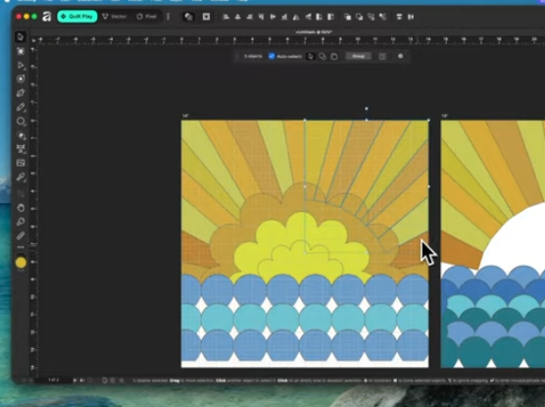Viewport: 545px width, 407px height.
Task: Click the rotation handle above the selection
Action: pos(367,109)
